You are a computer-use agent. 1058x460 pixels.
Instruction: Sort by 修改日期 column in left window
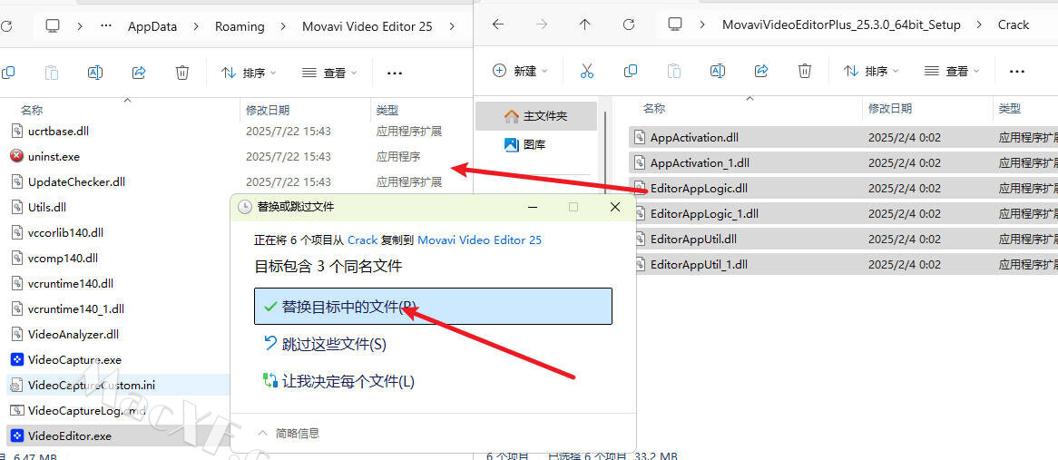(x=268, y=110)
